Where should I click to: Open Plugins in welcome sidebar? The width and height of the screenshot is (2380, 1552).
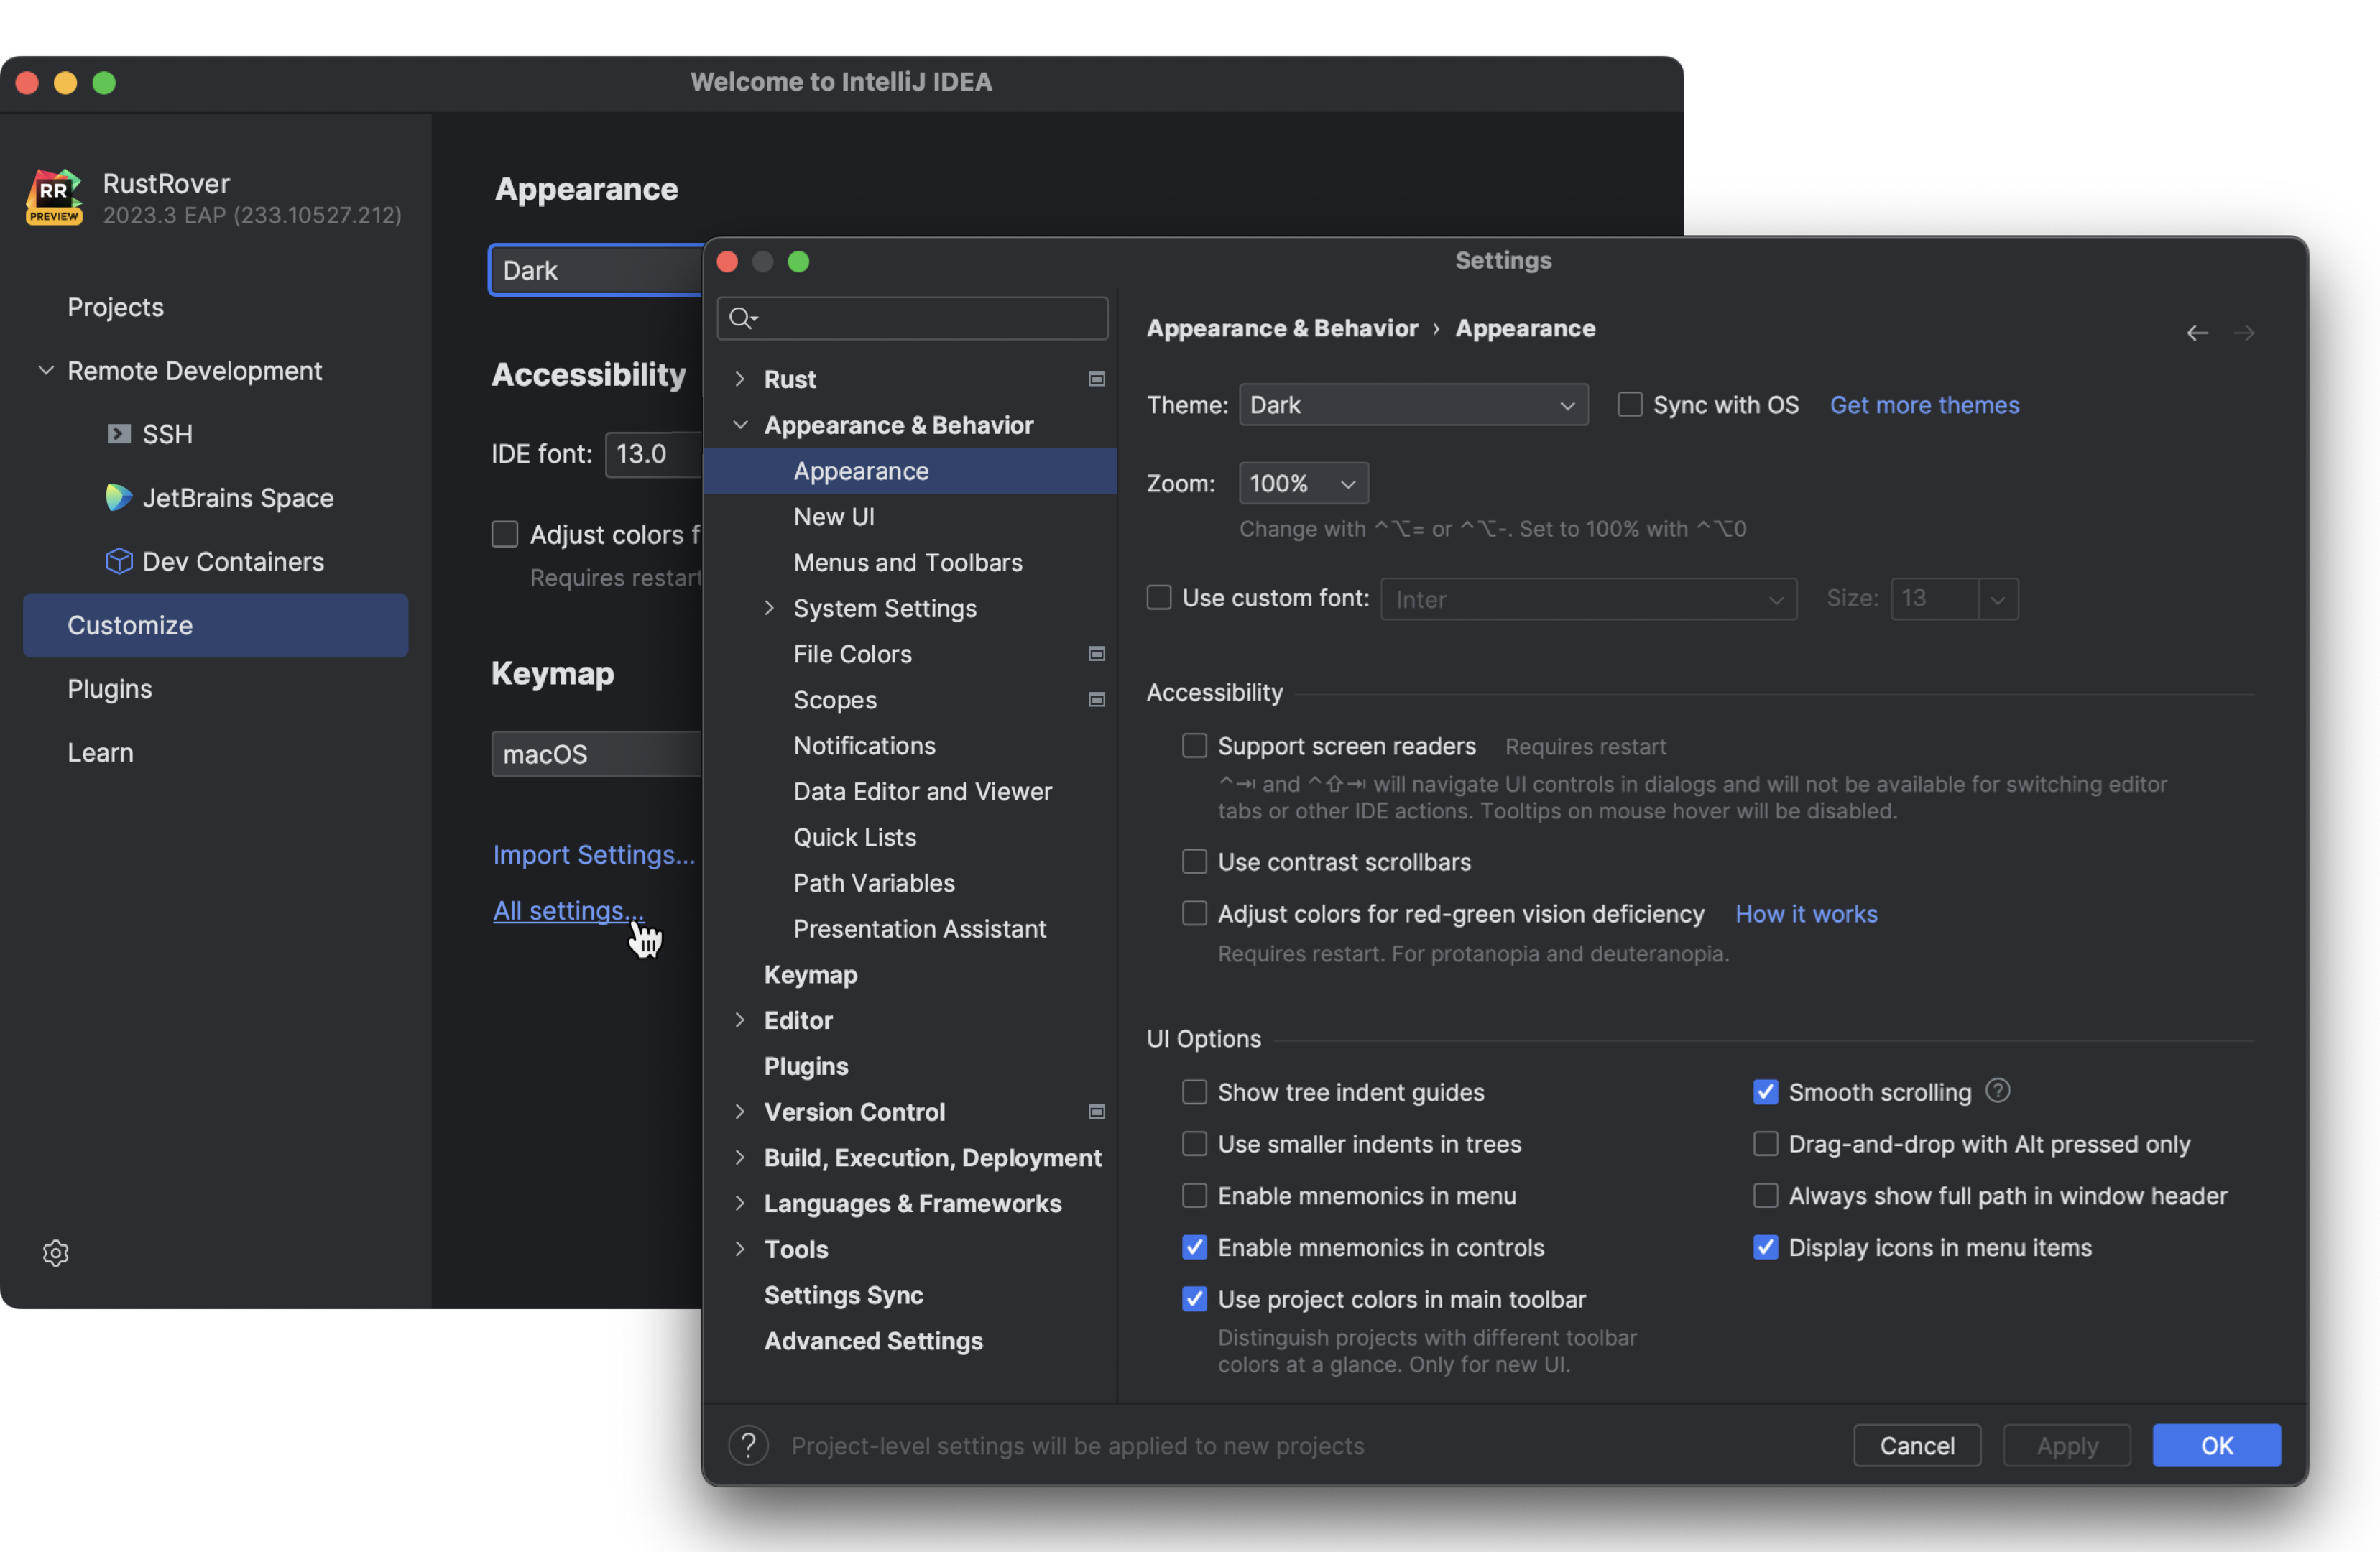click(x=110, y=689)
